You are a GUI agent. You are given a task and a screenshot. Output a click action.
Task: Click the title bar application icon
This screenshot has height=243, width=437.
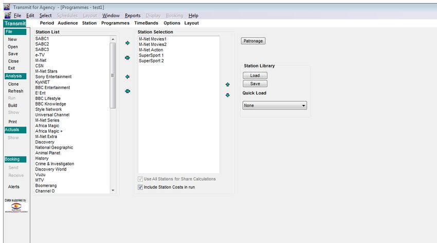click(x=7, y=7)
